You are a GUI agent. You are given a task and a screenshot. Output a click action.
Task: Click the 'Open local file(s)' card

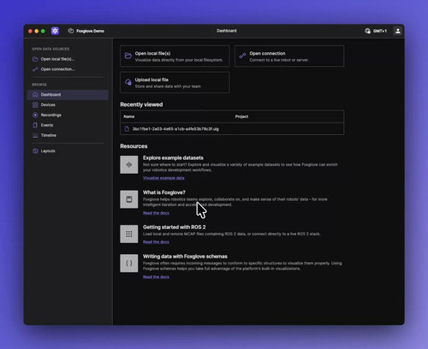pos(175,56)
